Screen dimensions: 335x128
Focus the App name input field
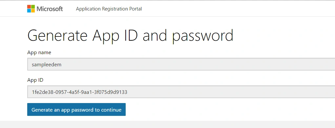click(x=181, y=64)
